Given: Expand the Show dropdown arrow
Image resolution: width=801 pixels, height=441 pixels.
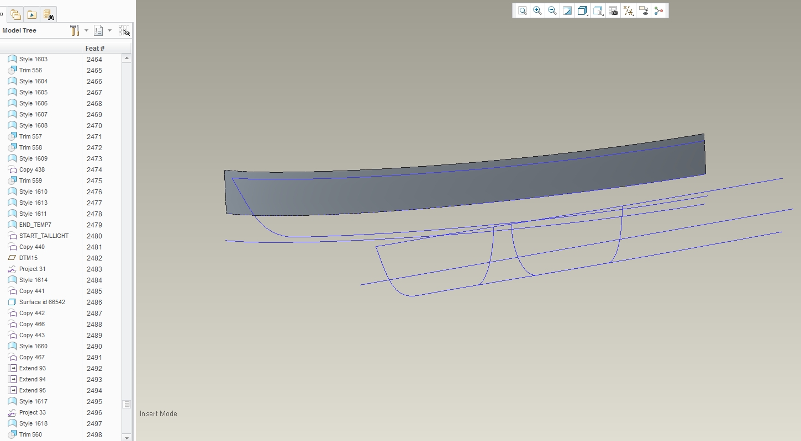Looking at the screenshot, I should pyautogui.click(x=109, y=30).
